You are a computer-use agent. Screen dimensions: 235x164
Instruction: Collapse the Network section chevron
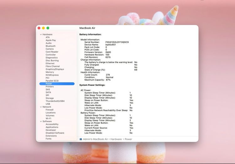[x=41, y=107]
